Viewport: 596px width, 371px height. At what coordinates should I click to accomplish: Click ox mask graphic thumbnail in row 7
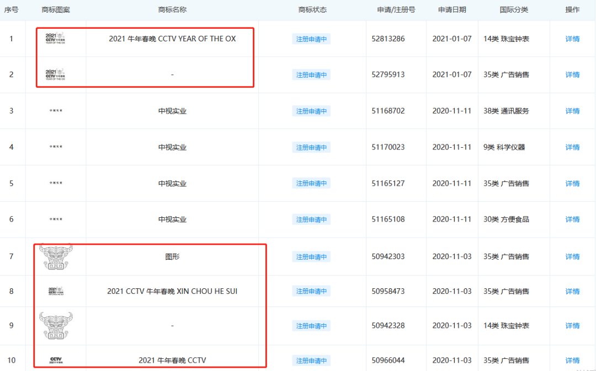[x=56, y=257]
